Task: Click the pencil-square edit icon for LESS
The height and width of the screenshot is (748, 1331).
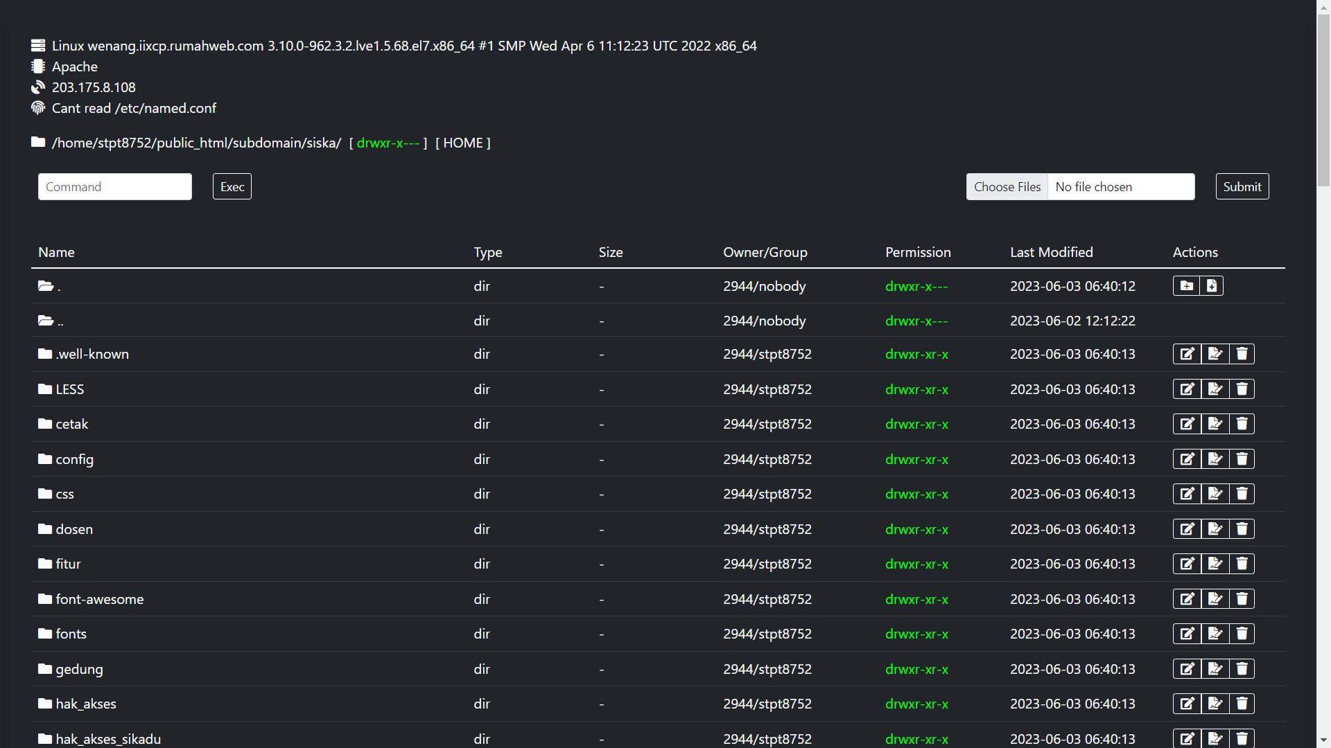Action: (1187, 389)
